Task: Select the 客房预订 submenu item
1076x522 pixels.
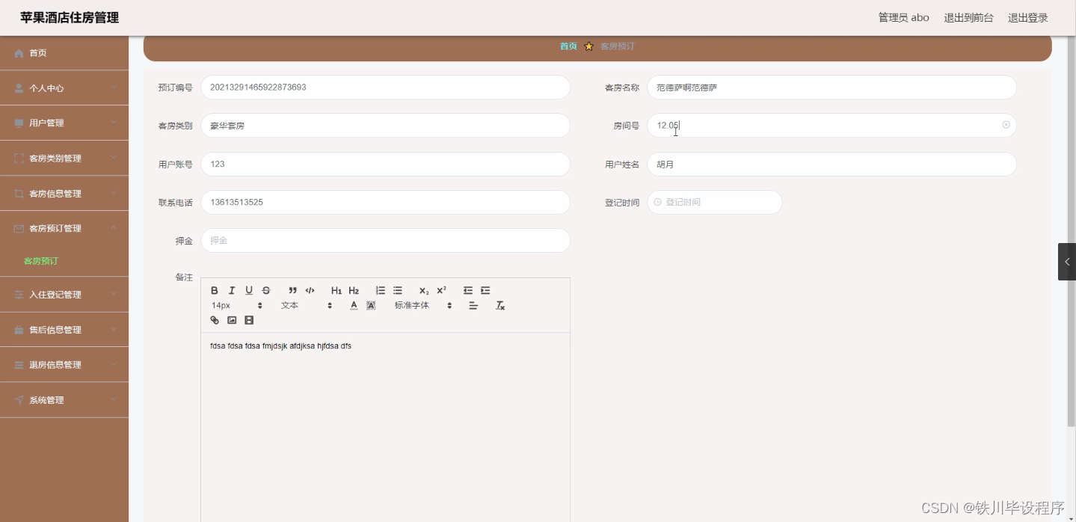Action: click(x=40, y=261)
